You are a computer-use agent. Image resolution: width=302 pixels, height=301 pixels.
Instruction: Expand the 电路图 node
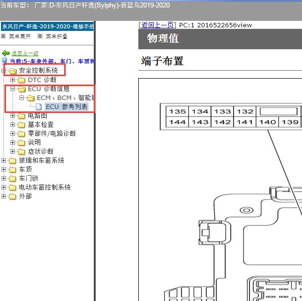pyautogui.click(x=12, y=115)
